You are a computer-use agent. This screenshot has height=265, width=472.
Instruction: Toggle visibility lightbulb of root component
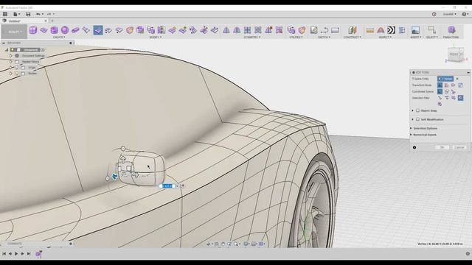[13, 50]
